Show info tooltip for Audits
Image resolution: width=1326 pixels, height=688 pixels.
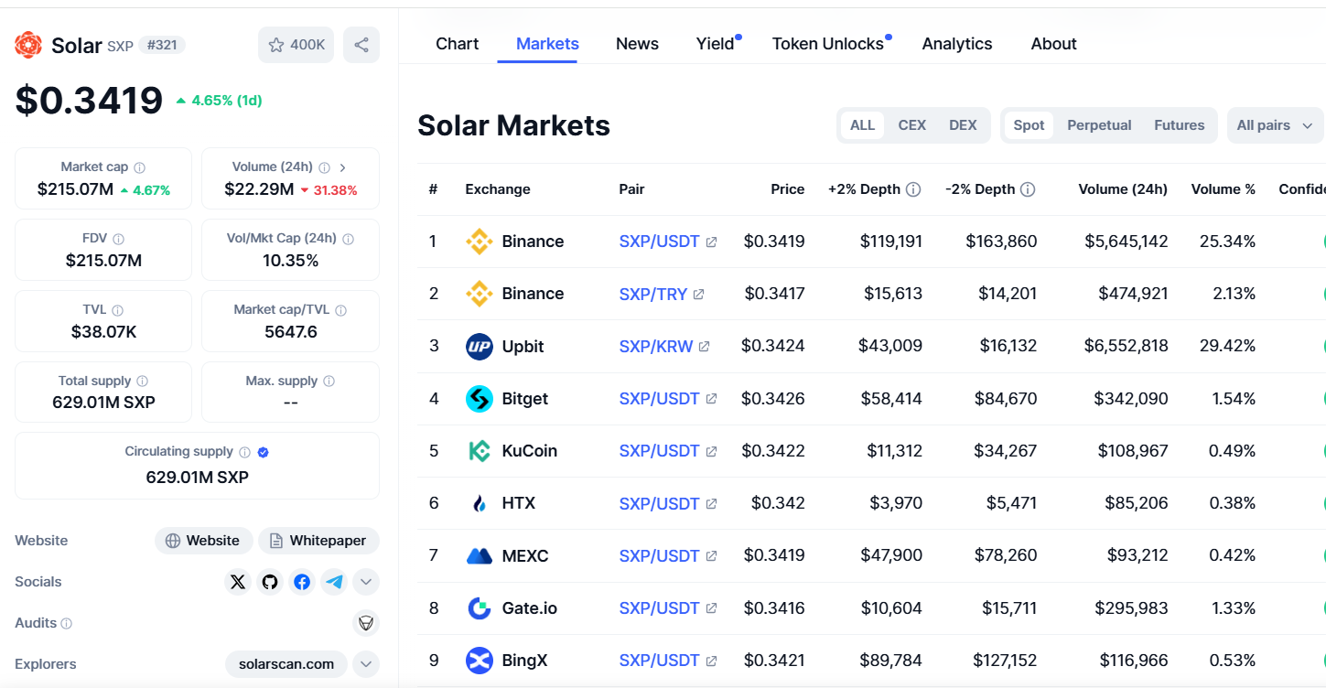click(x=67, y=623)
